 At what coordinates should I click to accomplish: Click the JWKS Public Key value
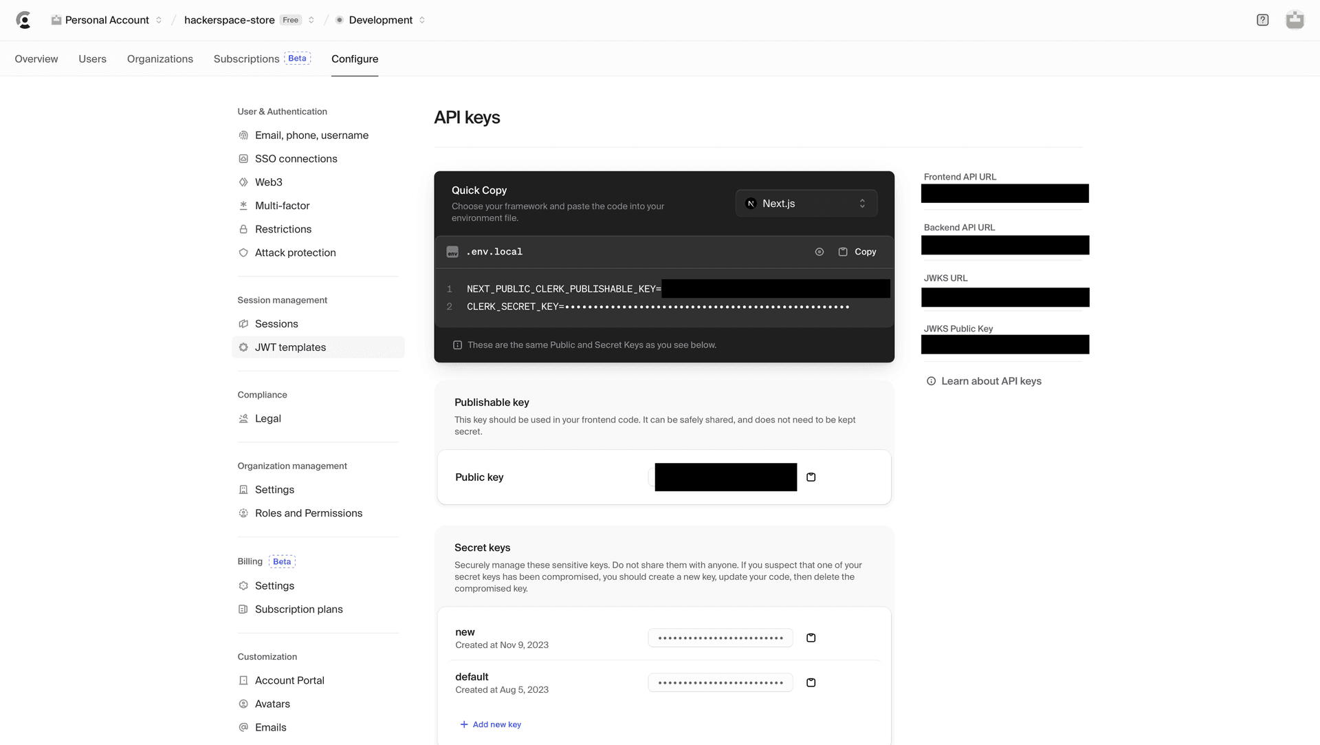(1005, 345)
